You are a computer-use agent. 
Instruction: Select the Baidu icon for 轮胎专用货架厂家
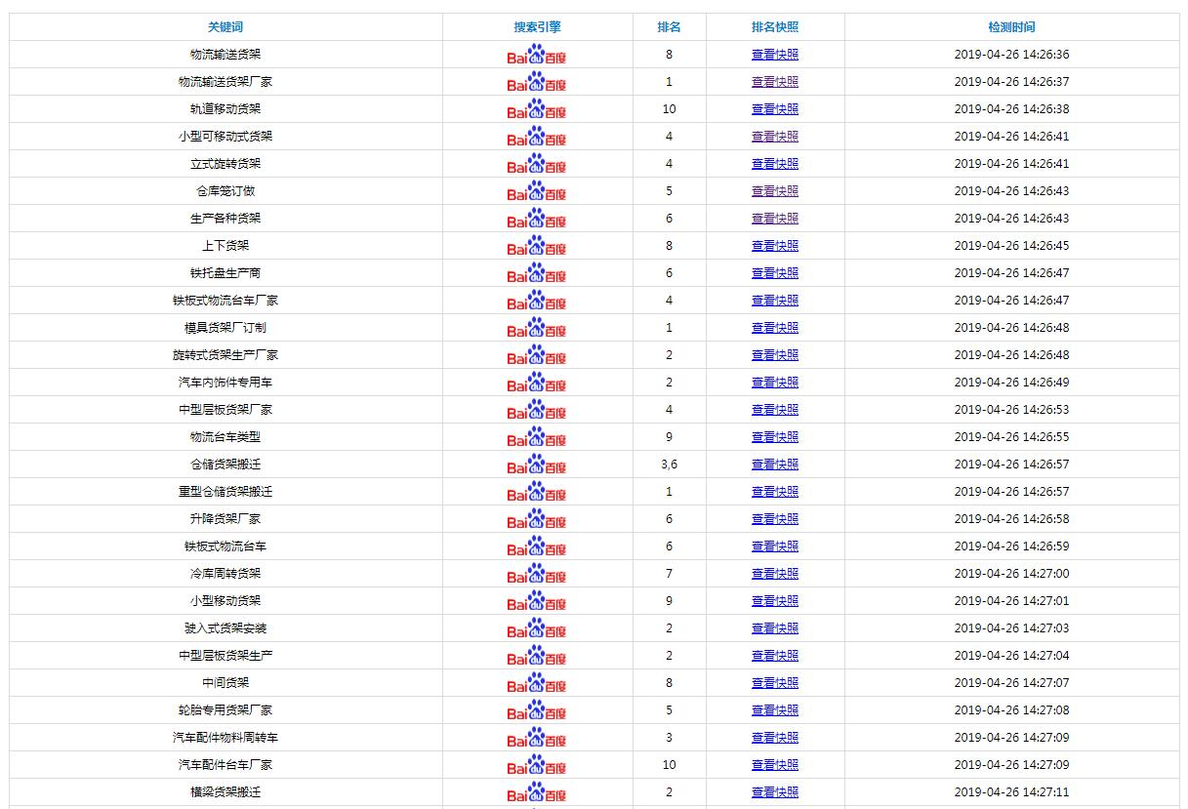(x=537, y=710)
